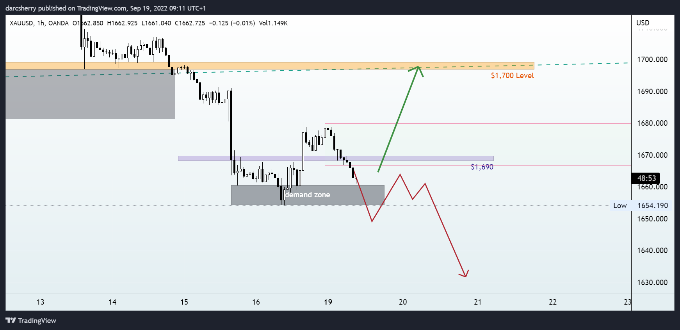Select the 1650.000 price axis label

652,219
